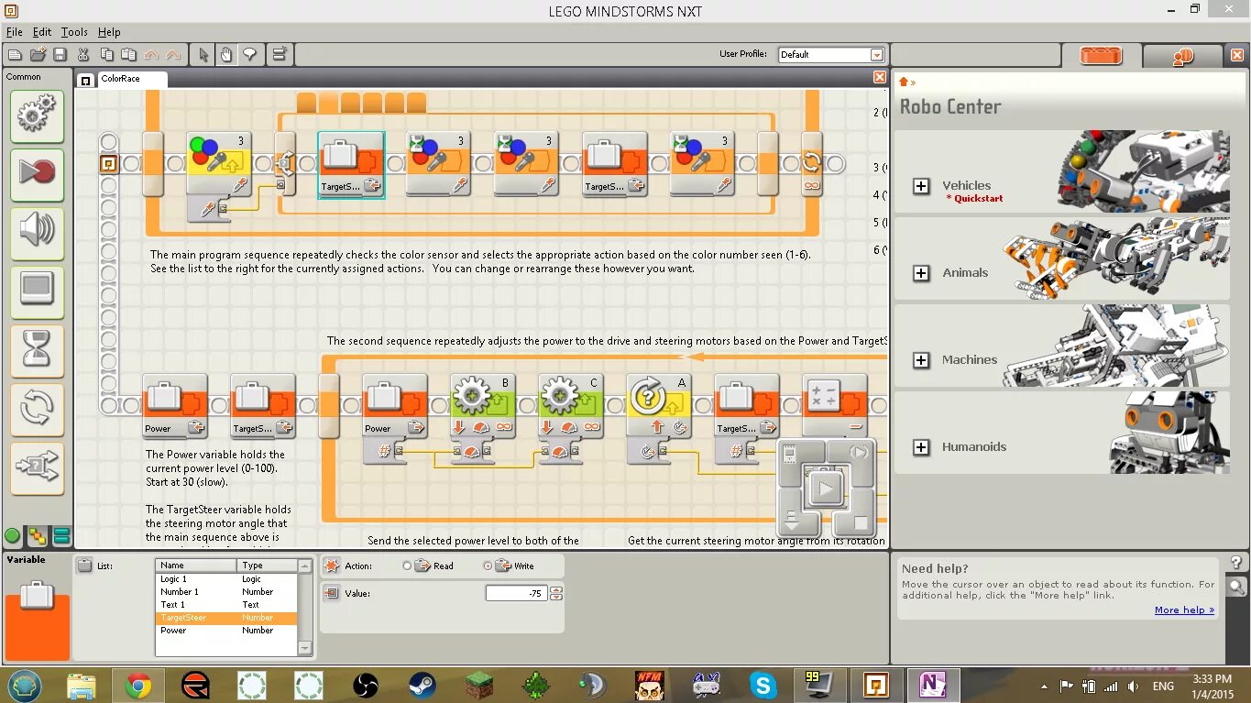This screenshot has width=1251, height=703.
Task: Open the File menu
Action: click(15, 32)
